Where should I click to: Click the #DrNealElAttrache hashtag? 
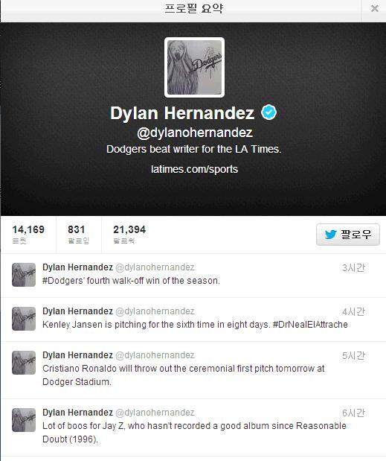click(x=310, y=325)
